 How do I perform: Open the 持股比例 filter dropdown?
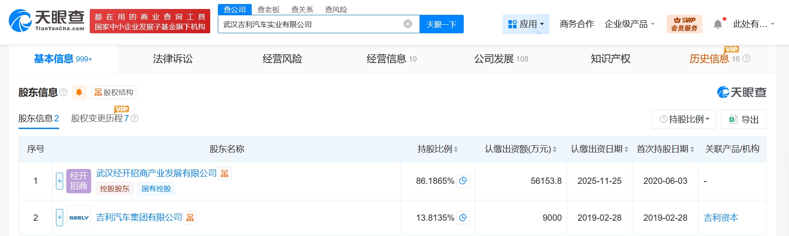pyautogui.click(x=684, y=119)
